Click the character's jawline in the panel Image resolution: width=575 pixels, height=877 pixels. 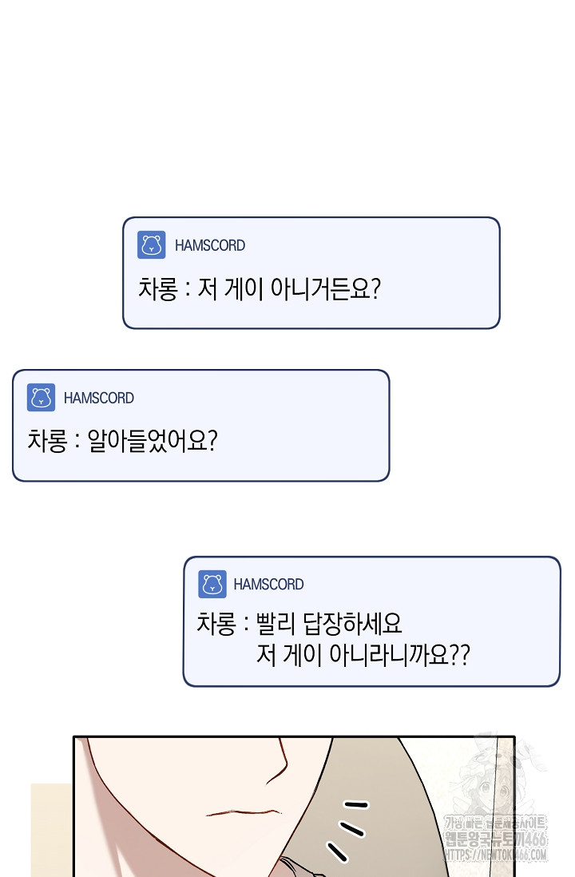pos(276,767)
